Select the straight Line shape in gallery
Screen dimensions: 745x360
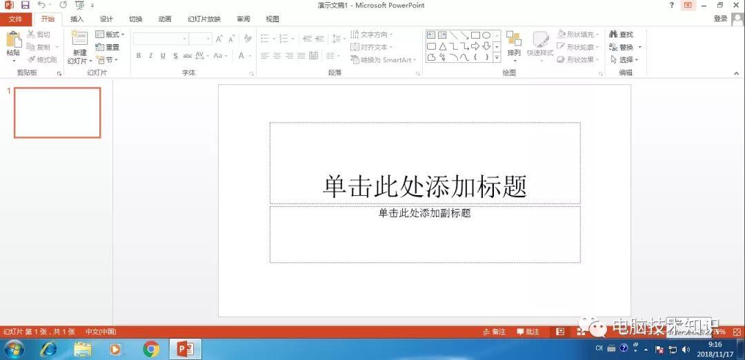[453, 35]
